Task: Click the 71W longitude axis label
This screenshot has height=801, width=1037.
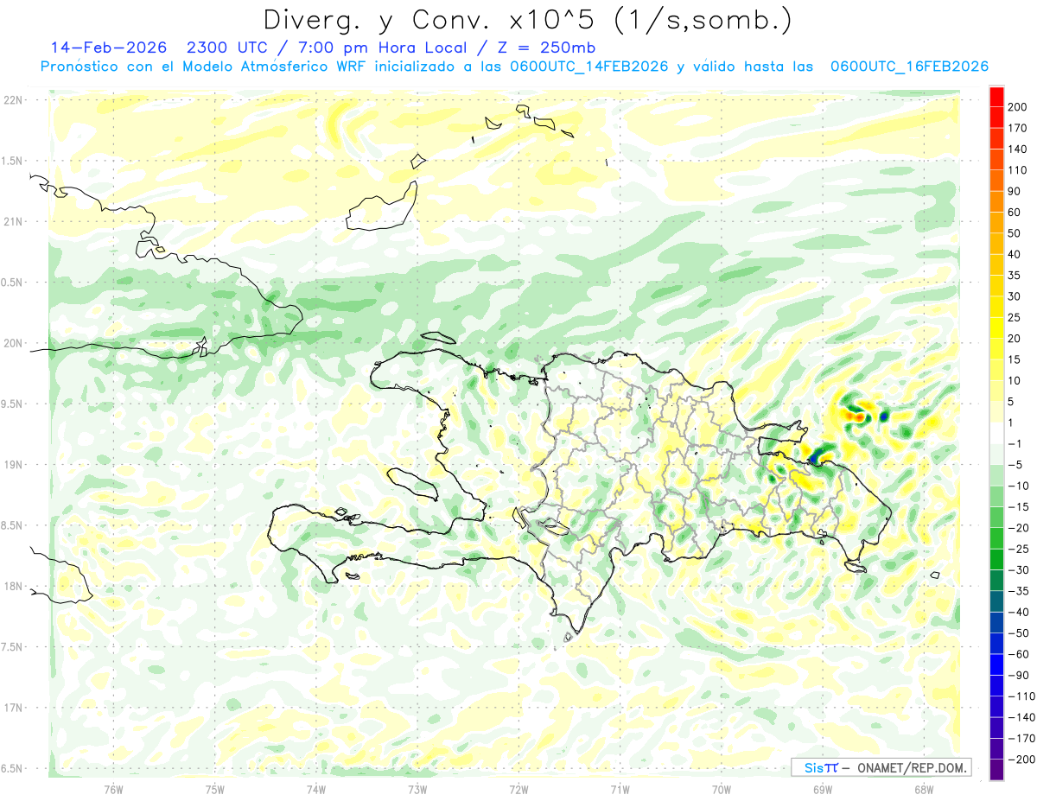Action: 620,790
